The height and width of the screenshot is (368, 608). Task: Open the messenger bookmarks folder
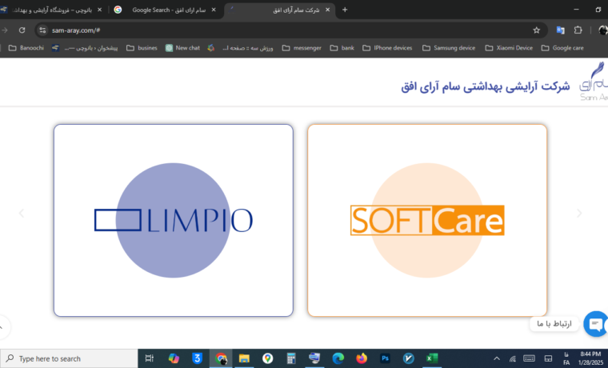(x=302, y=48)
